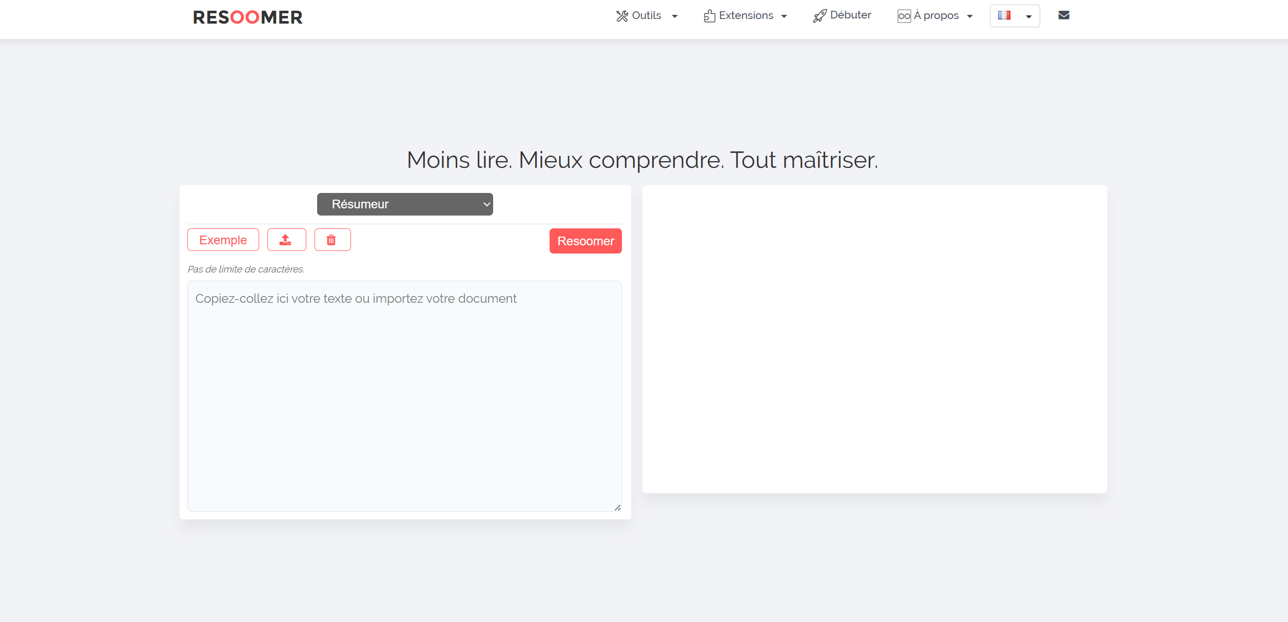Click the Resoomer logo
Image resolution: width=1288 pixels, height=622 pixels.
[x=247, y=17]
